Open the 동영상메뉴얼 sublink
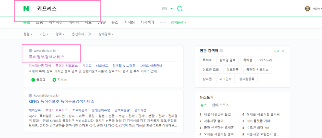This screenshot has height=138, width=322. pyautogui.click(x=101, y=110)
